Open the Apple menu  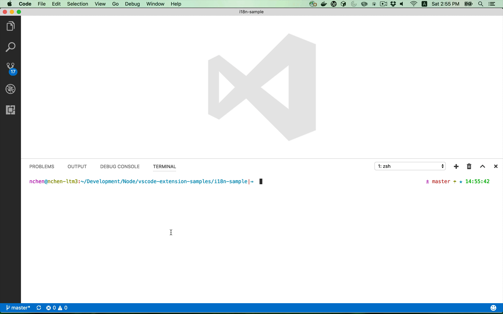tap(9, 4)
